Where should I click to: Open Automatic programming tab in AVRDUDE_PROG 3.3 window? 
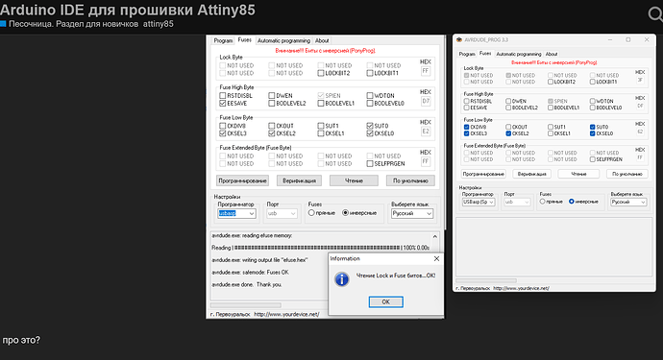(519, 54)
